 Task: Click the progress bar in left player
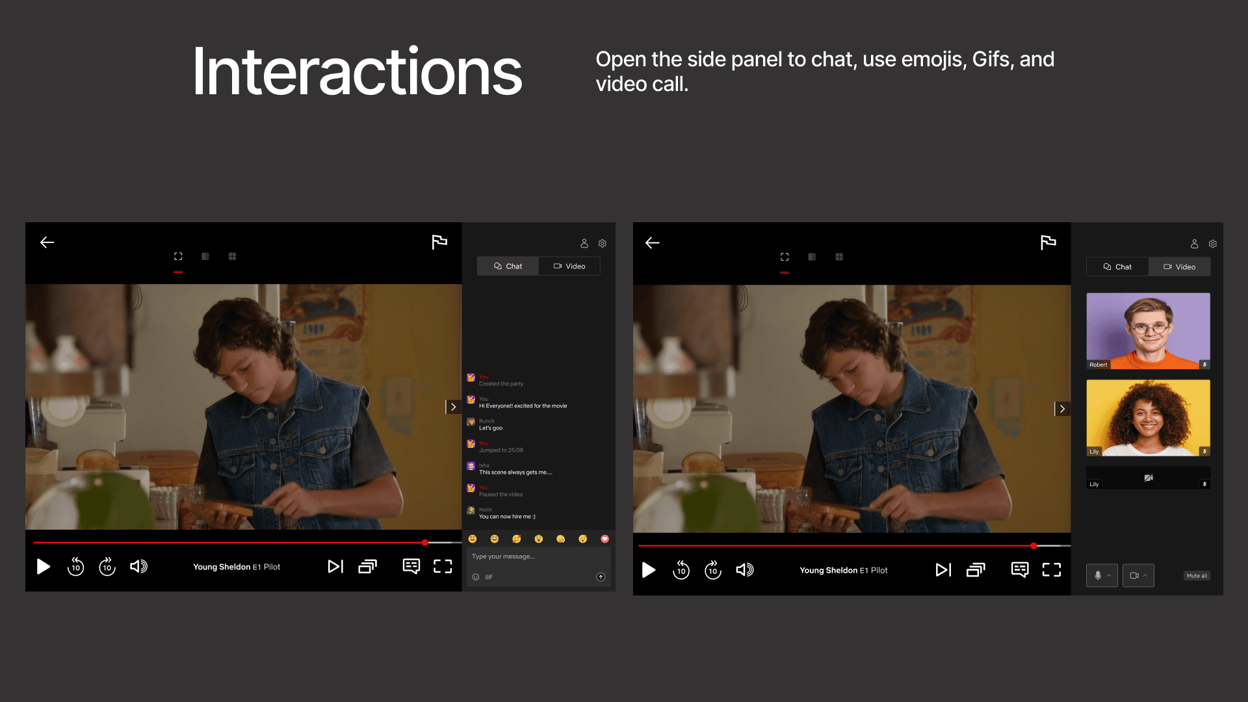(x=227, y=542)
